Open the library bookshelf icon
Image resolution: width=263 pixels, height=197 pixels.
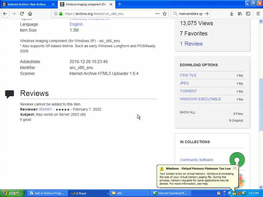click(x=240, y=14)
